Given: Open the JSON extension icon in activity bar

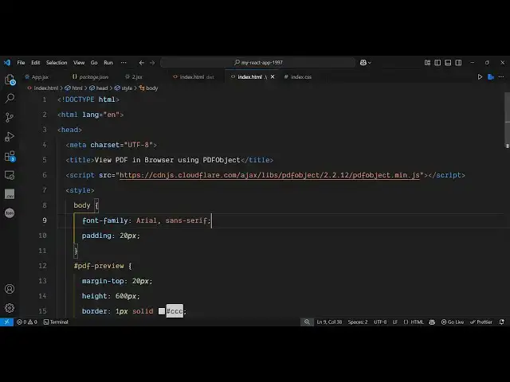Looking at the screenshot, I should pos(10,213).
